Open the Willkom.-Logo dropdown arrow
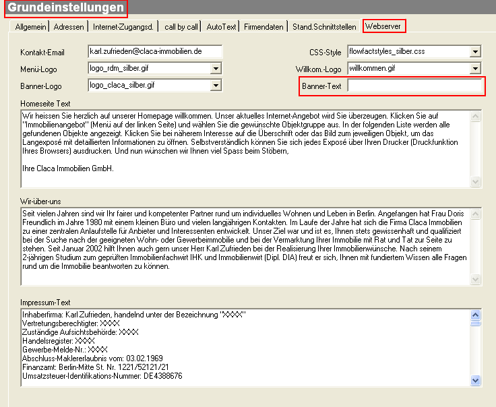496x407 pixels. click(x=475, y=68)
